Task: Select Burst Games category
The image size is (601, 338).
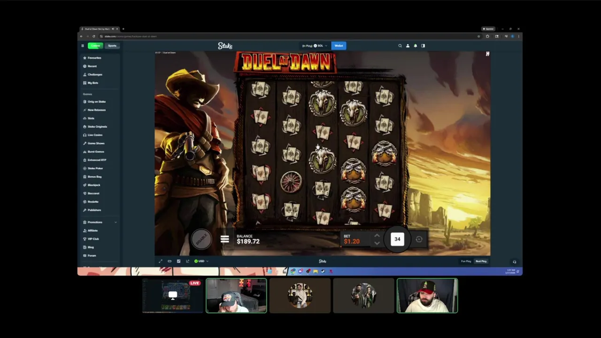Action: pyautogui.click(x=93, y=152)
